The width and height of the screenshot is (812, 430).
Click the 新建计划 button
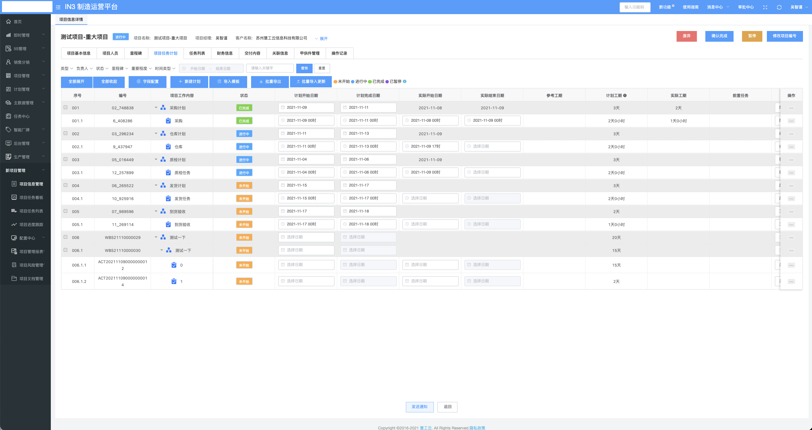pyautogui.click(x=189, y=81)
